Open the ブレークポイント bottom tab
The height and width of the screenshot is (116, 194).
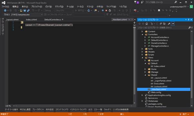[38, 110]
